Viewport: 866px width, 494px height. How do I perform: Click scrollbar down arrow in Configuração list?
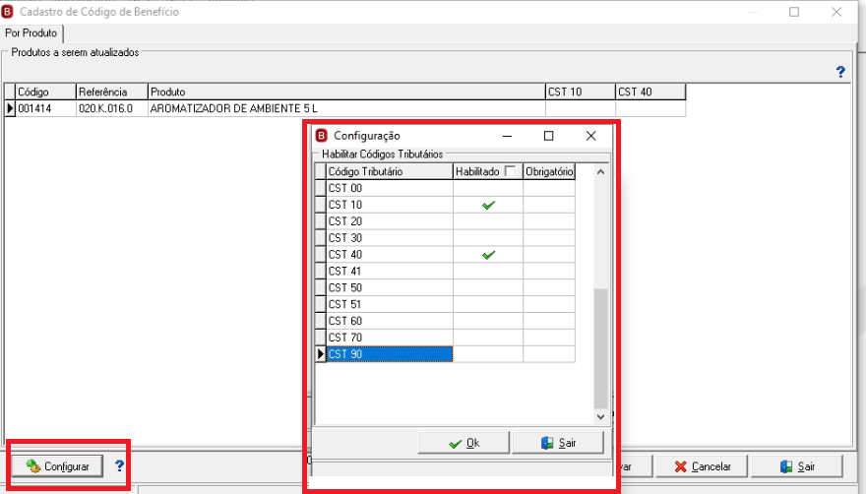[601, 417]
